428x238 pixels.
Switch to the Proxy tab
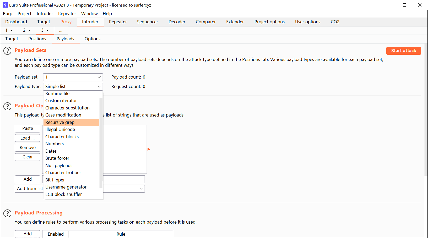[66, 22]
